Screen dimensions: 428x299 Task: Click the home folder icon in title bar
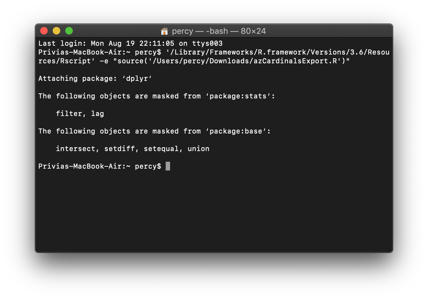pyautogui.click(x=164, y=31)
